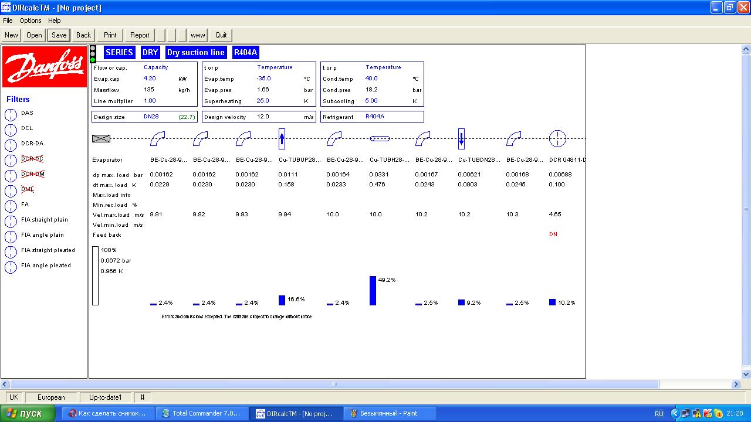Click the blue SERIES button
This screenshot has width=751, height=422.
tap(120, 52)
